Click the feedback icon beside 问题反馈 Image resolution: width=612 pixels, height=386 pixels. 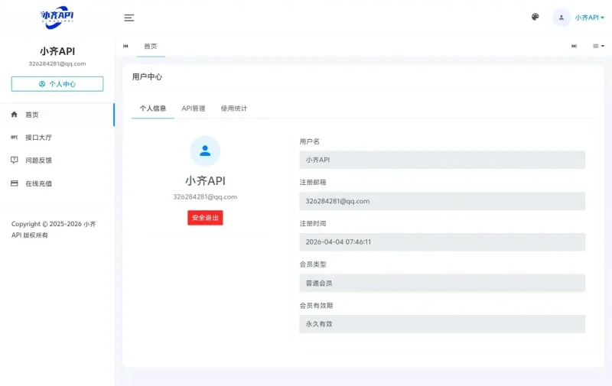[x=15, y=160]
